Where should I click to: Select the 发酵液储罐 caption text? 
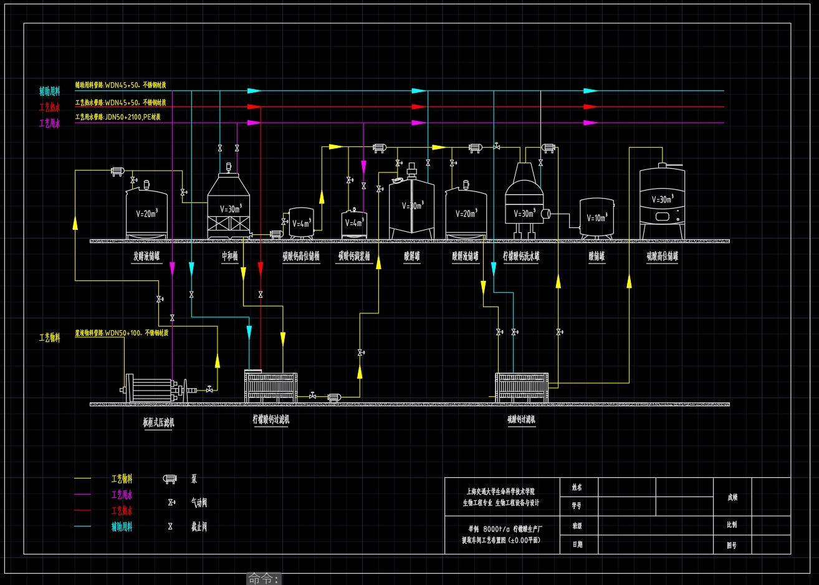point(146,257)
